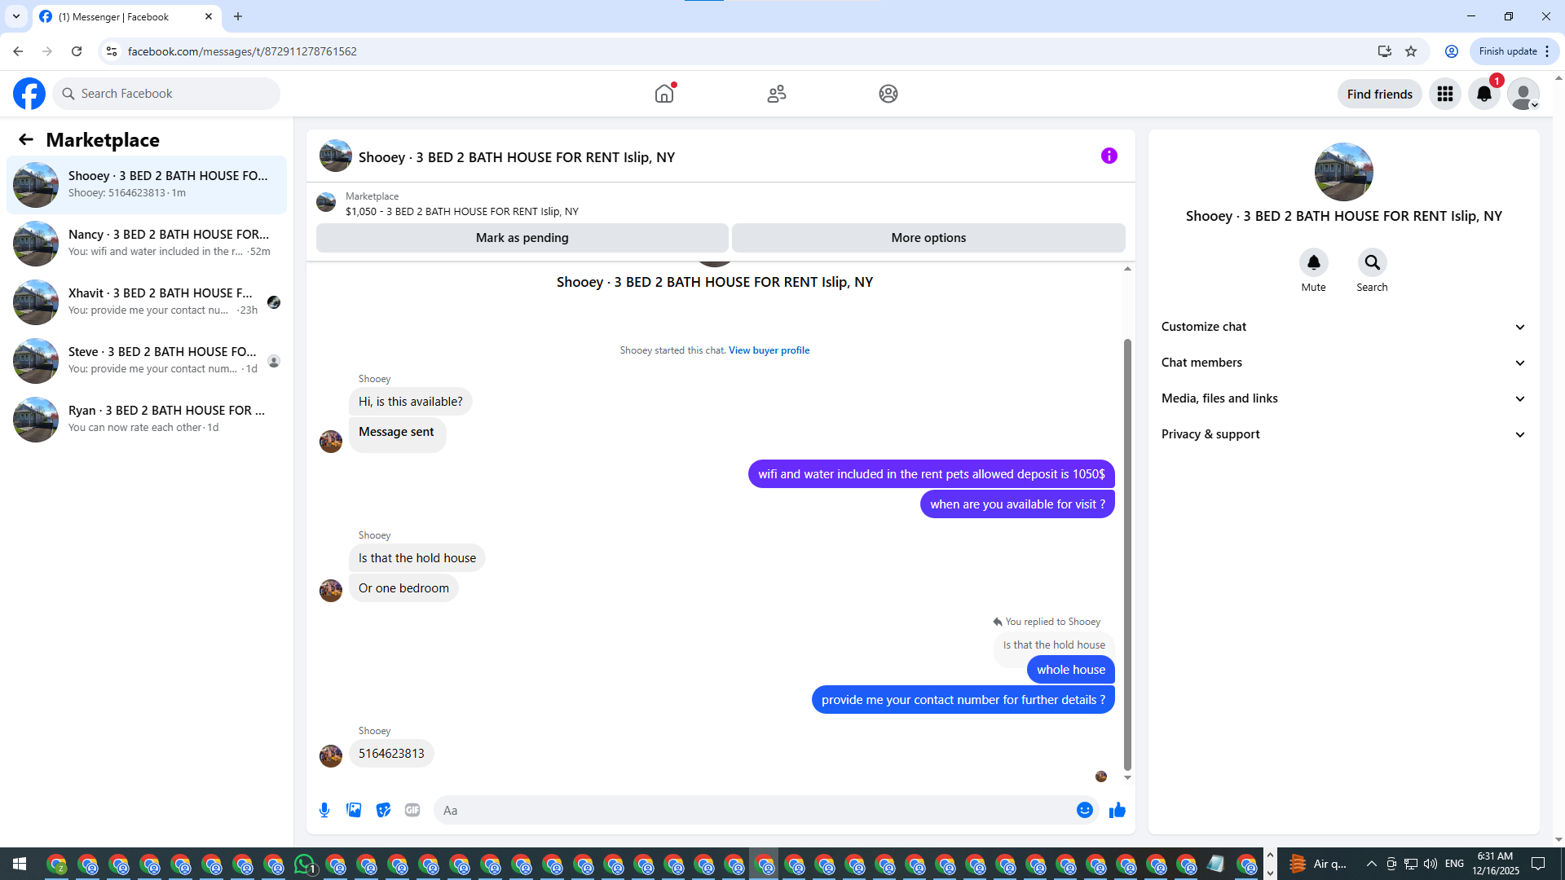This screenshot has height=880, width=1565.
Task: Bookmark this page with the star icon
Action: [1411, 51]
